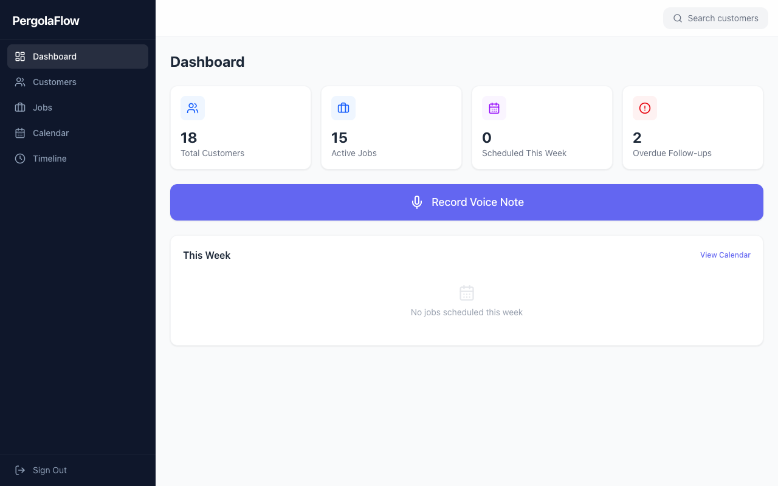Viewport: 778px width, 486px height.
Task: Click the Scheduled This Week calendar icon
Action: tap(494, 108)
